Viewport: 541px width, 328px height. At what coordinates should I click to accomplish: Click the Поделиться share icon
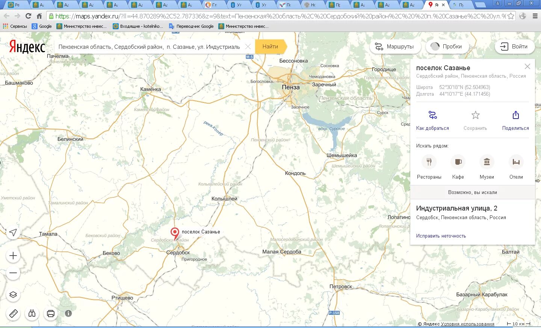coord(516,115)
